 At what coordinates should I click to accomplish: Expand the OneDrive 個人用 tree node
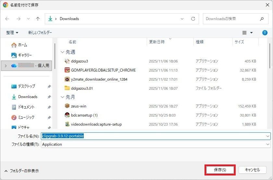(6, 66)
